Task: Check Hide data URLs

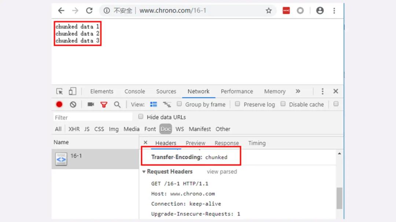Action: click(141, 117)
